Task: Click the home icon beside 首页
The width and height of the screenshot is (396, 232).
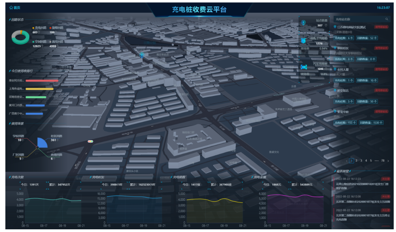Action: (x=11, y=8)
